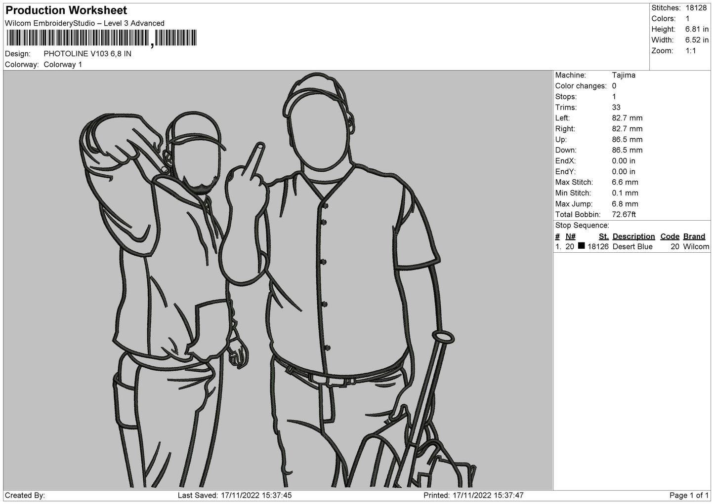Click the Page 1 of 1 indicator
Viewport: 714px width, 504px height.
pos(689,495)
